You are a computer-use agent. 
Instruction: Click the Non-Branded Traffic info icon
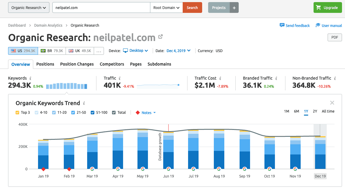[x=335, y=78]
